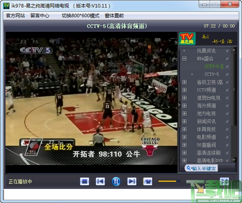Select the grey CCTV-5 channel

click(212, 74)
